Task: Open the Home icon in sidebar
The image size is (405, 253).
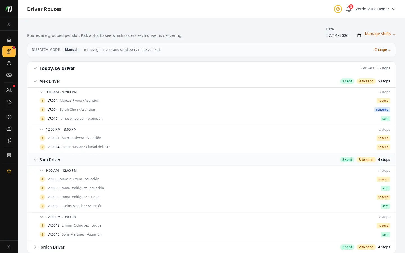Action: tap(9, 40)
